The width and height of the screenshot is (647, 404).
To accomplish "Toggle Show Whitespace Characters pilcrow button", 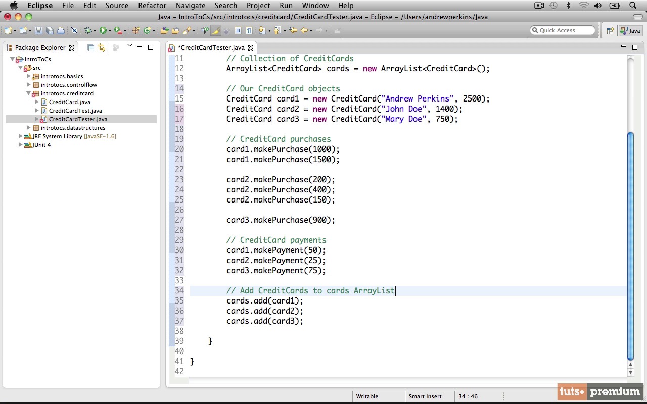I will click(249, 31).
